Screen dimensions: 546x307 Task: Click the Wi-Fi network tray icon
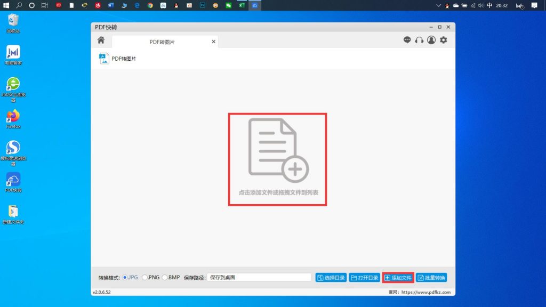(473, 5)
